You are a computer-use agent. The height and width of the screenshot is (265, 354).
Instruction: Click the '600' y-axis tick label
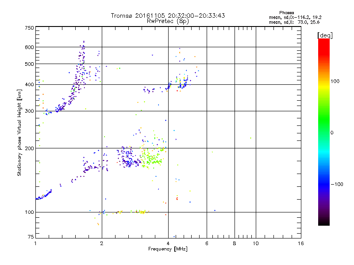(x=29, y=47)
